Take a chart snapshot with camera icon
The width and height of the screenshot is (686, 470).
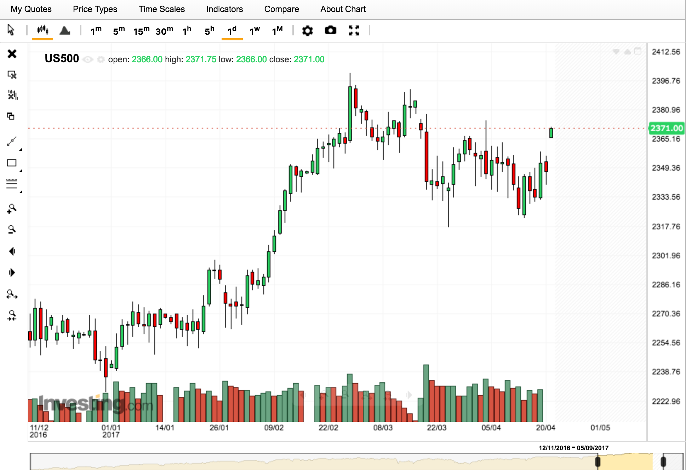click(x=331, y=30)
